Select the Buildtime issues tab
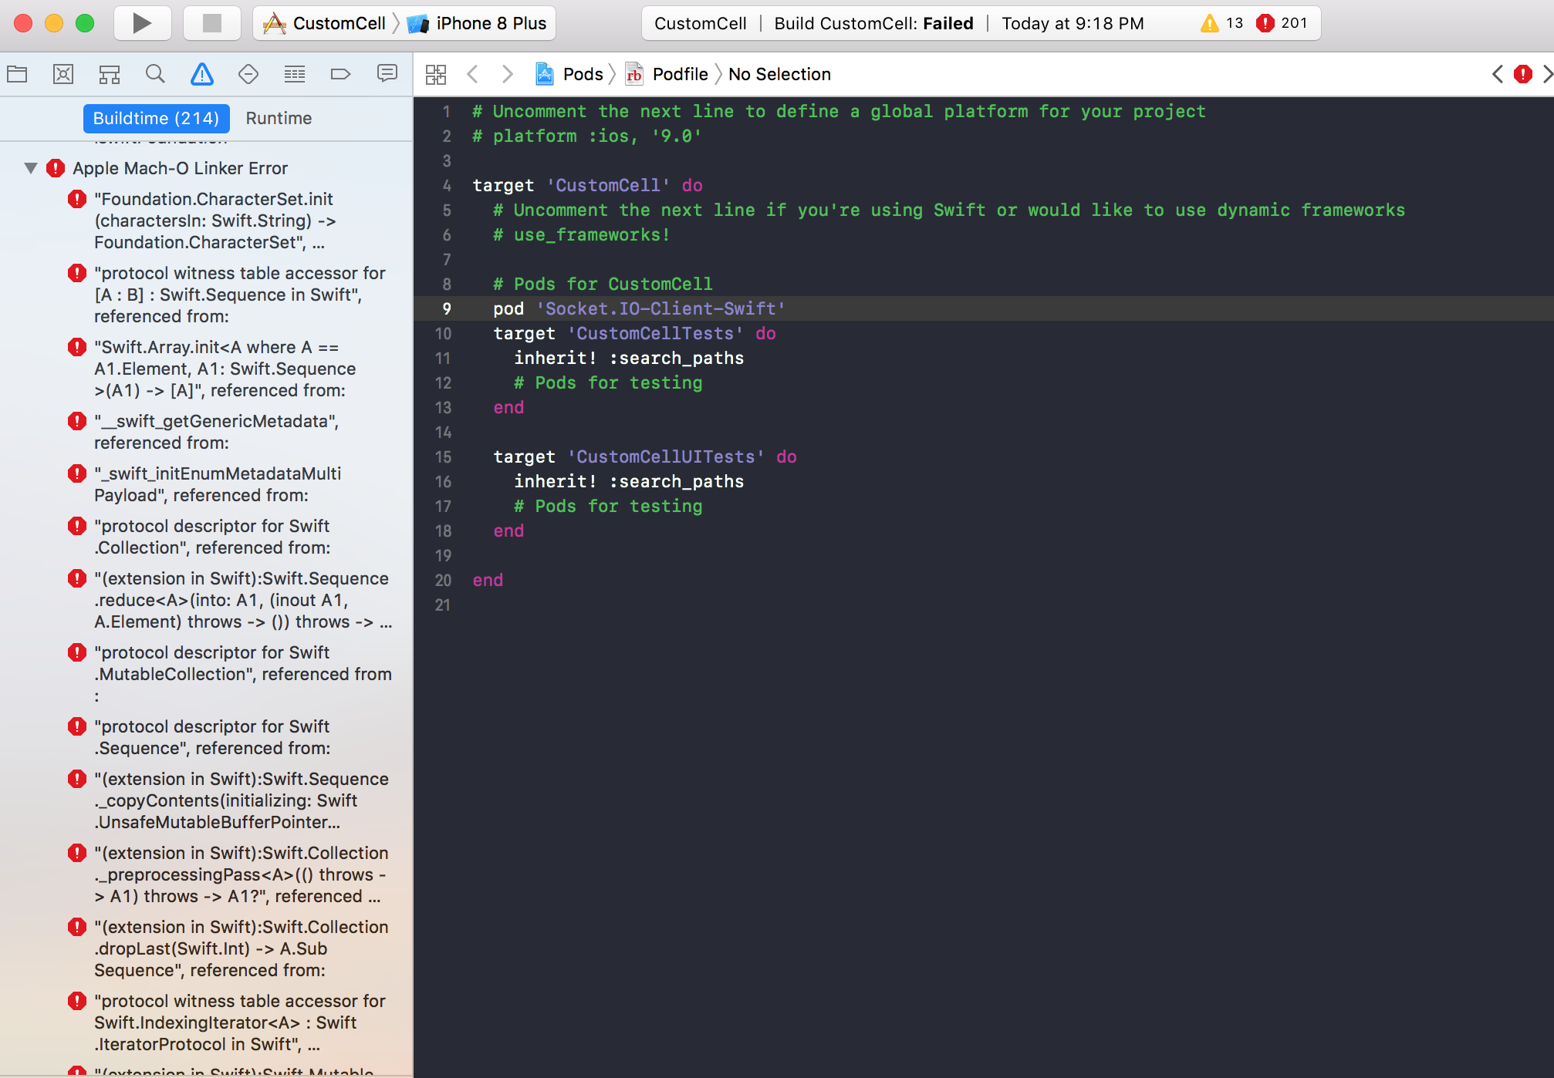 tap(156, 118)
